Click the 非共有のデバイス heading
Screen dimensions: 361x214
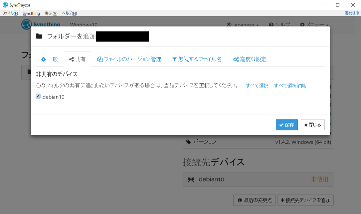click(57, 74)
